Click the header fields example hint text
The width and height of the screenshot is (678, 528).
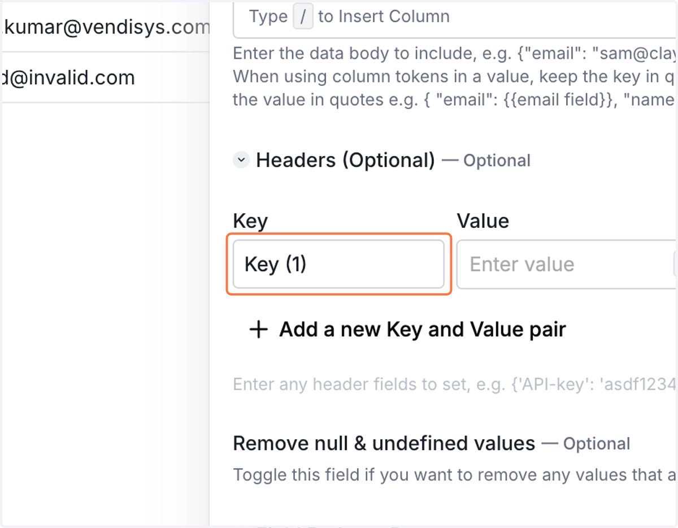pyautogui.click(x=455, y=384)
